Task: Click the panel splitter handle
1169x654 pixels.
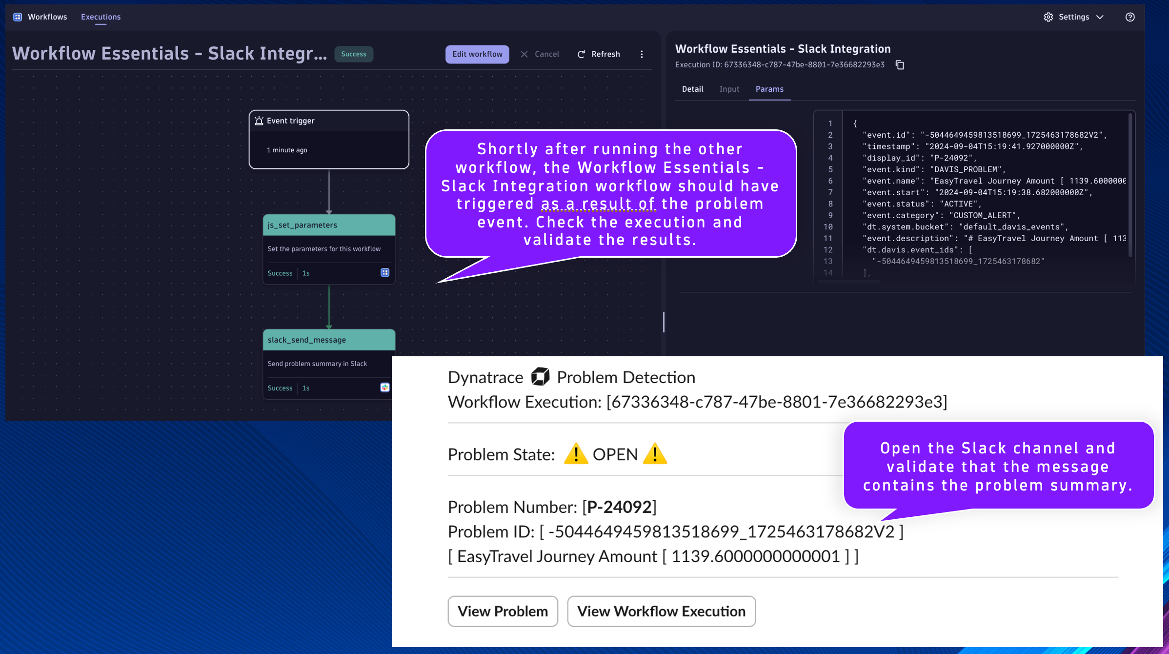Action: coord(664,322)
